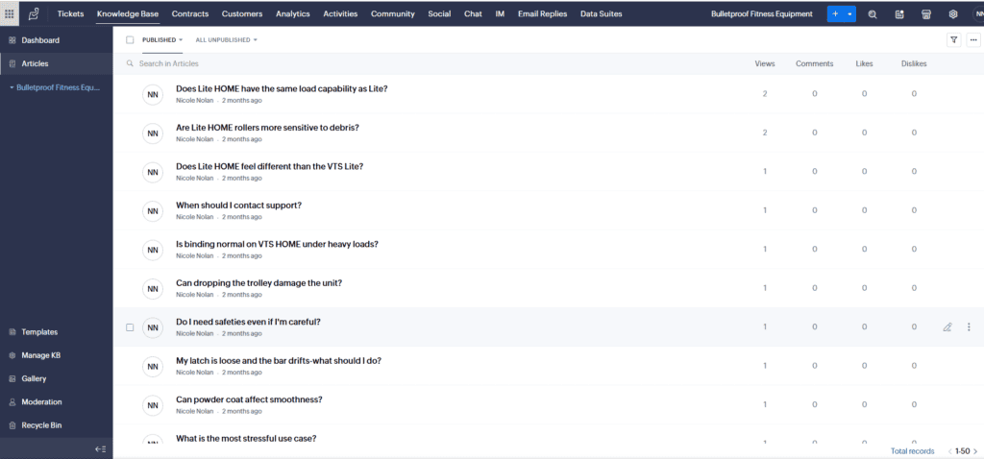Switch to the Tickets tab
This screenshot has height=459, width=984.
70,13
